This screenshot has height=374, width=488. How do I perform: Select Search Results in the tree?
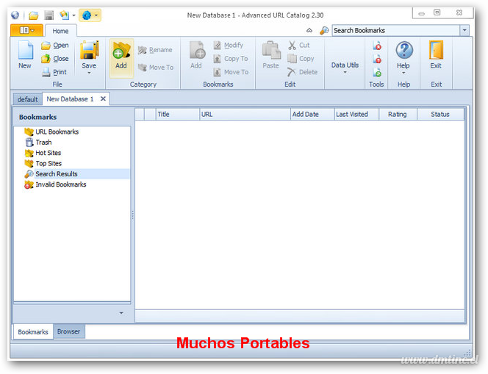click(57, 174)
